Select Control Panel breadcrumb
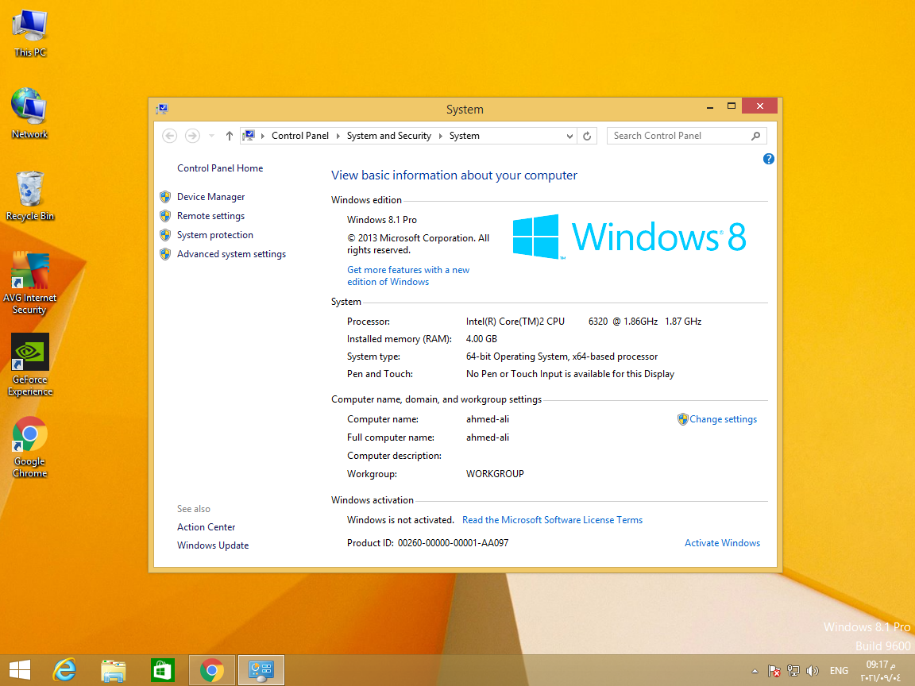This screenshot has height=686, width=915. click(300, 136)
